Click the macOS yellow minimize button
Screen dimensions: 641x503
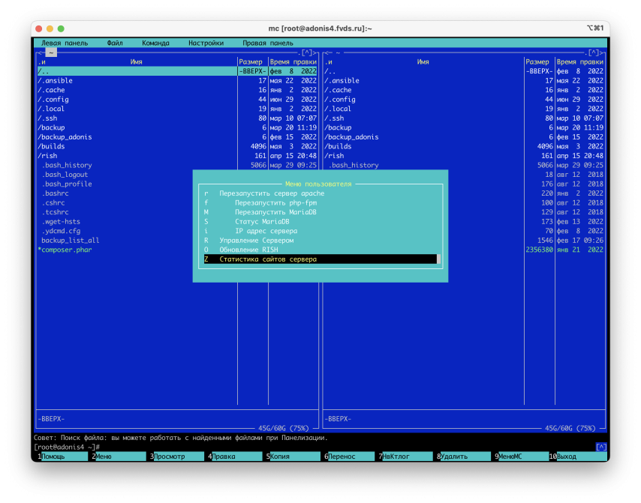click(50, 28)
